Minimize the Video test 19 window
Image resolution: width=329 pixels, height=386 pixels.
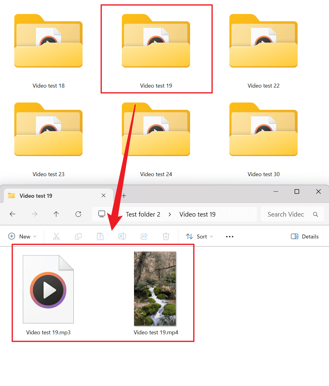(x=276, y=191)
